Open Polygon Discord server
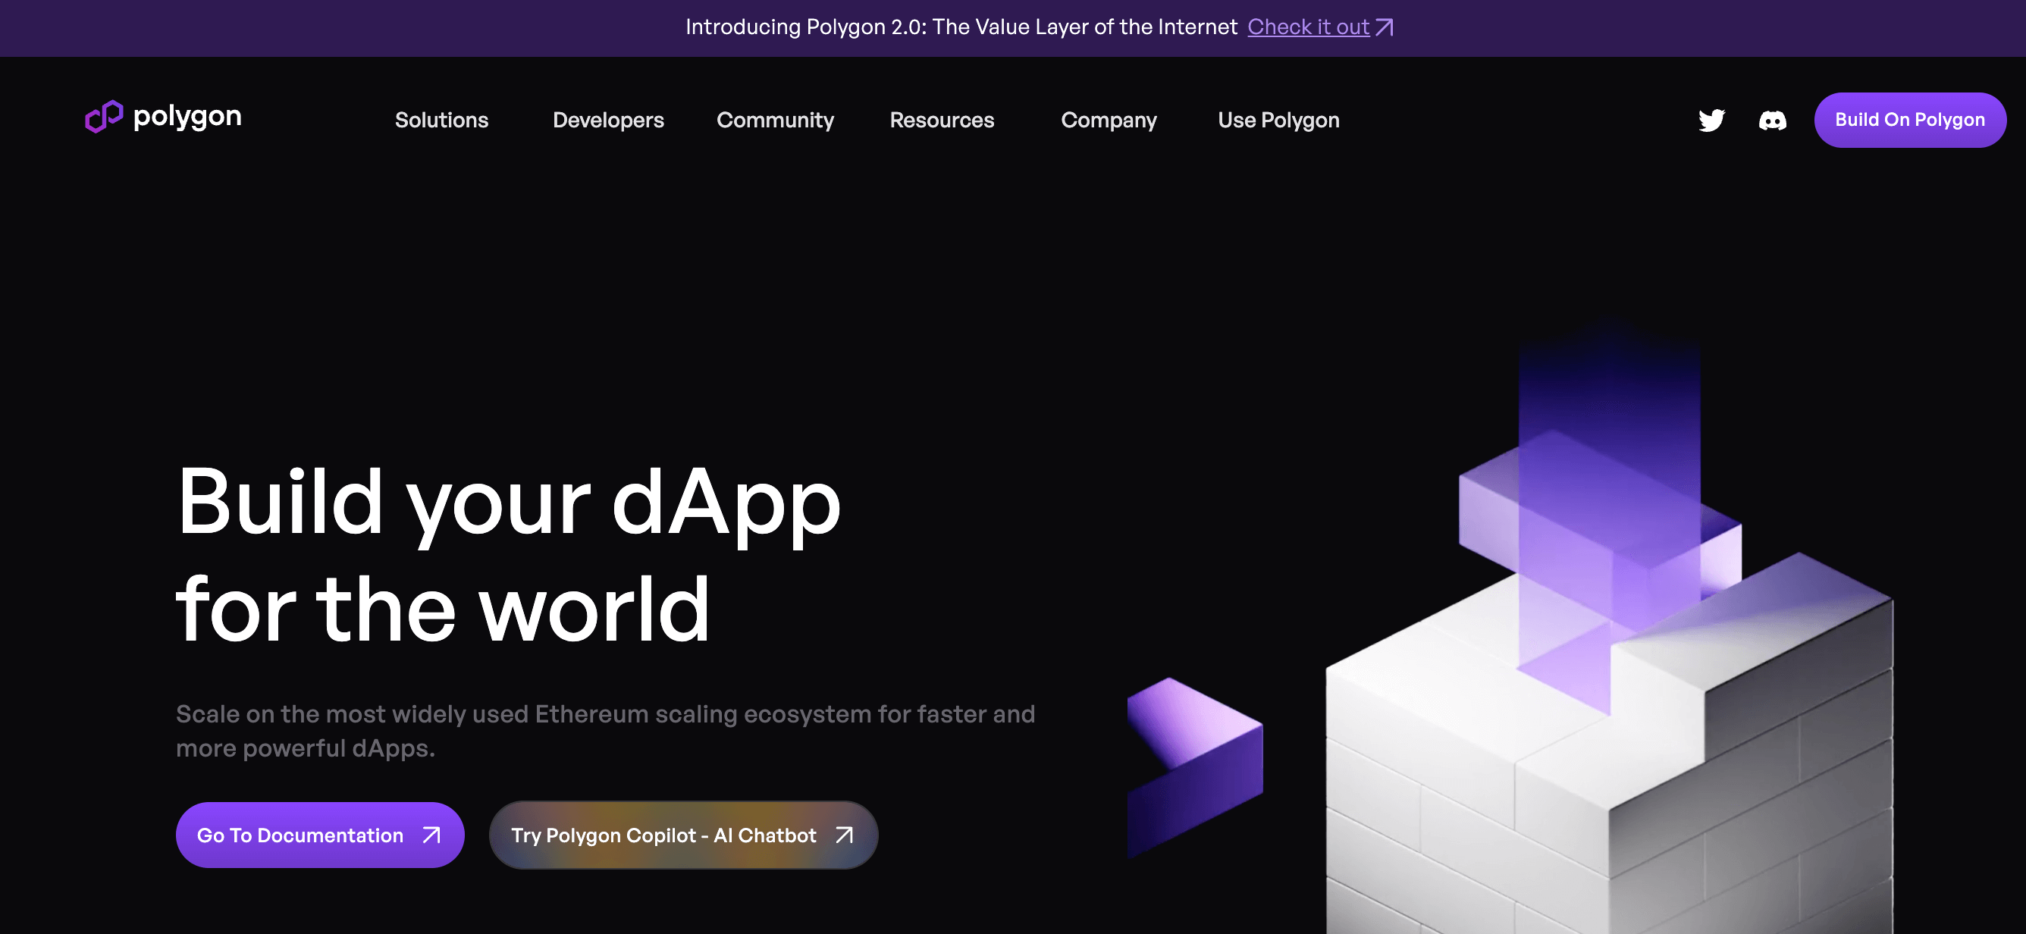2026x934 pixels. tap(1771, 119)
